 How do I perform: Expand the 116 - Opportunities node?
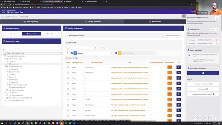(x=5, y=90)
